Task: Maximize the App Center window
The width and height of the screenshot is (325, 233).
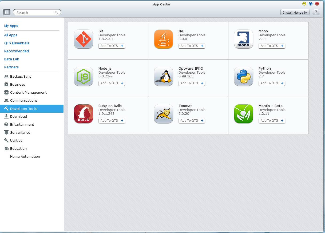Action: pos(311,4)
